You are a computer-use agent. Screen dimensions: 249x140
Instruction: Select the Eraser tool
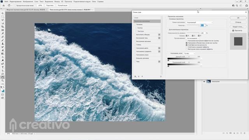[3, 50]
